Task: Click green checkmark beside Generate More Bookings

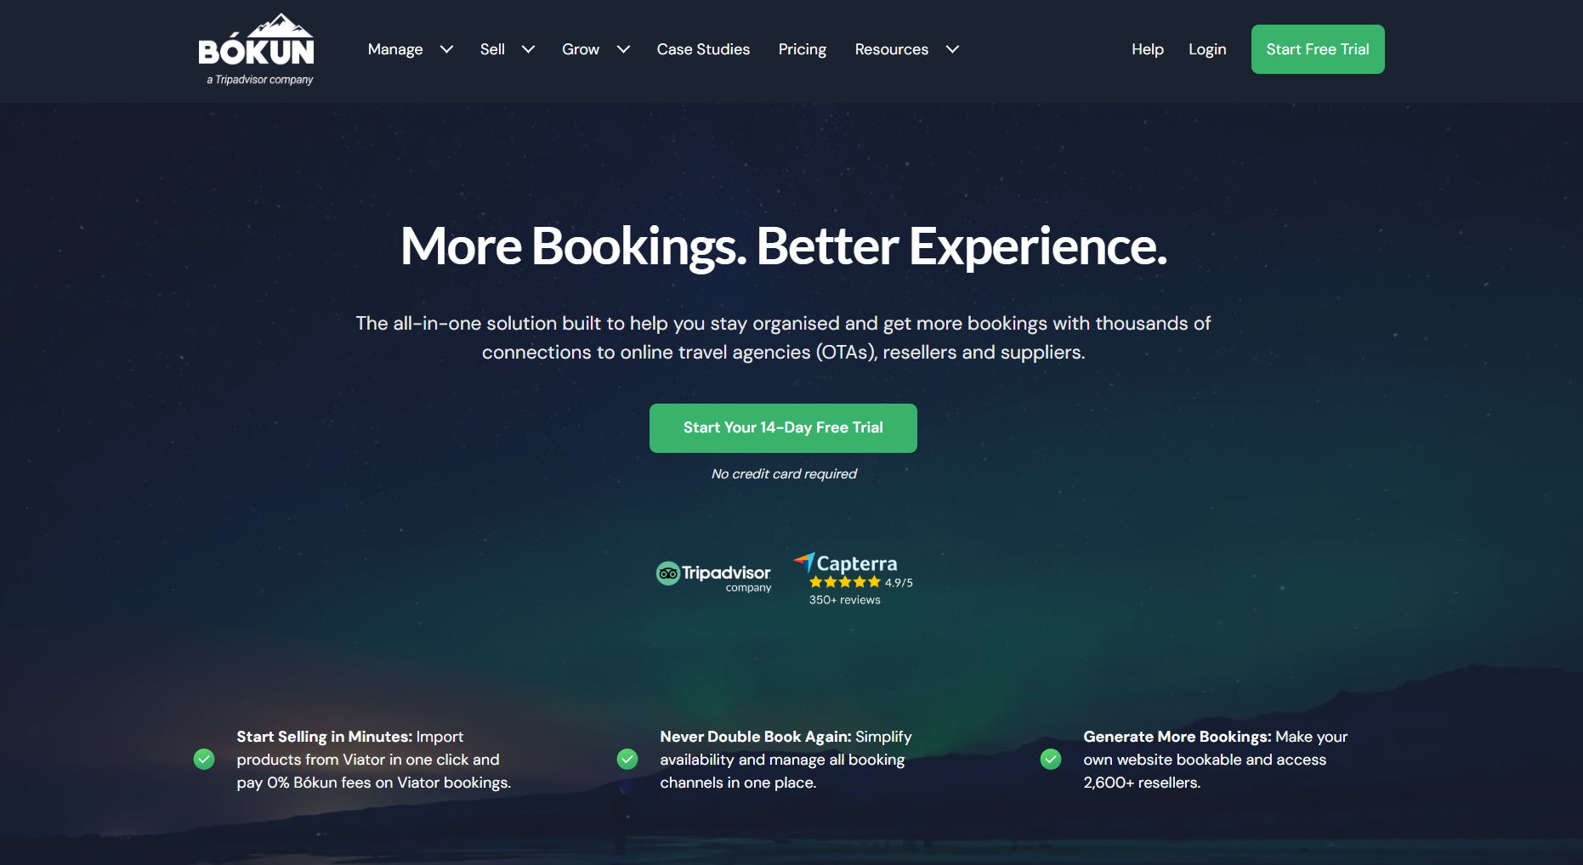Action: 1051,759
